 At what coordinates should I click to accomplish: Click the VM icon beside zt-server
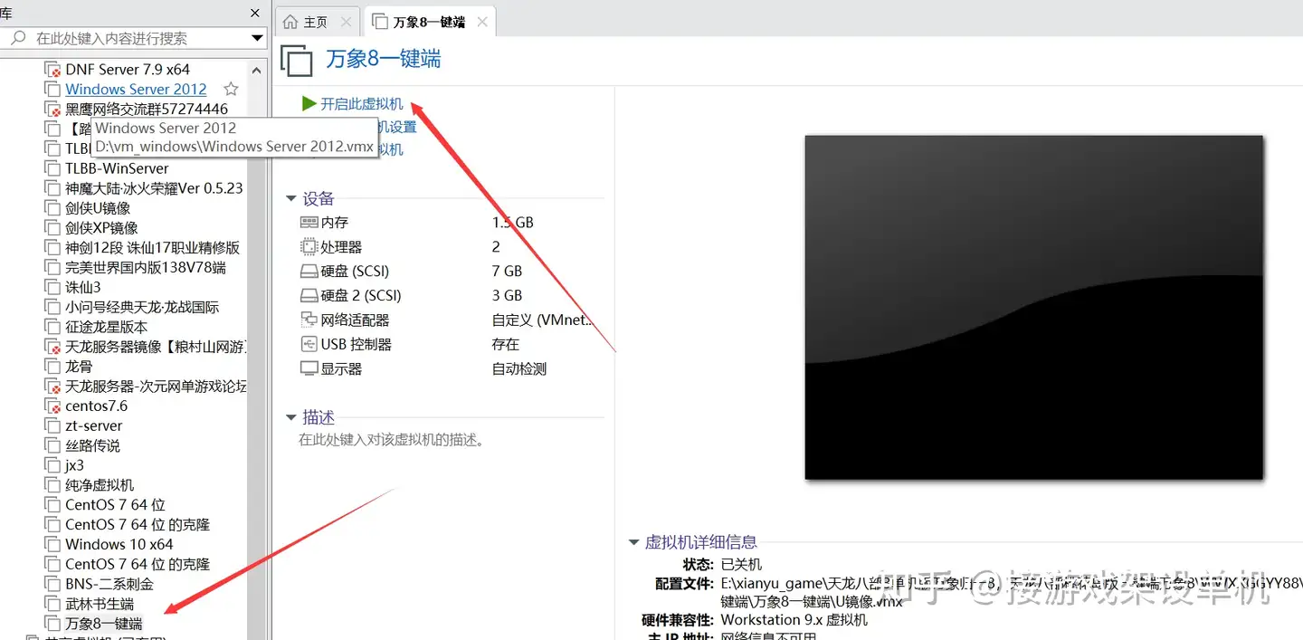click(53, 426)
